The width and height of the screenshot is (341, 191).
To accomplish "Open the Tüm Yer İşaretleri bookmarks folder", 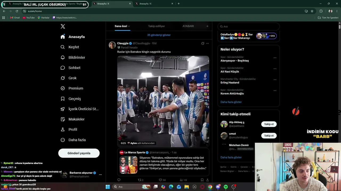I will tap(328, 18).
